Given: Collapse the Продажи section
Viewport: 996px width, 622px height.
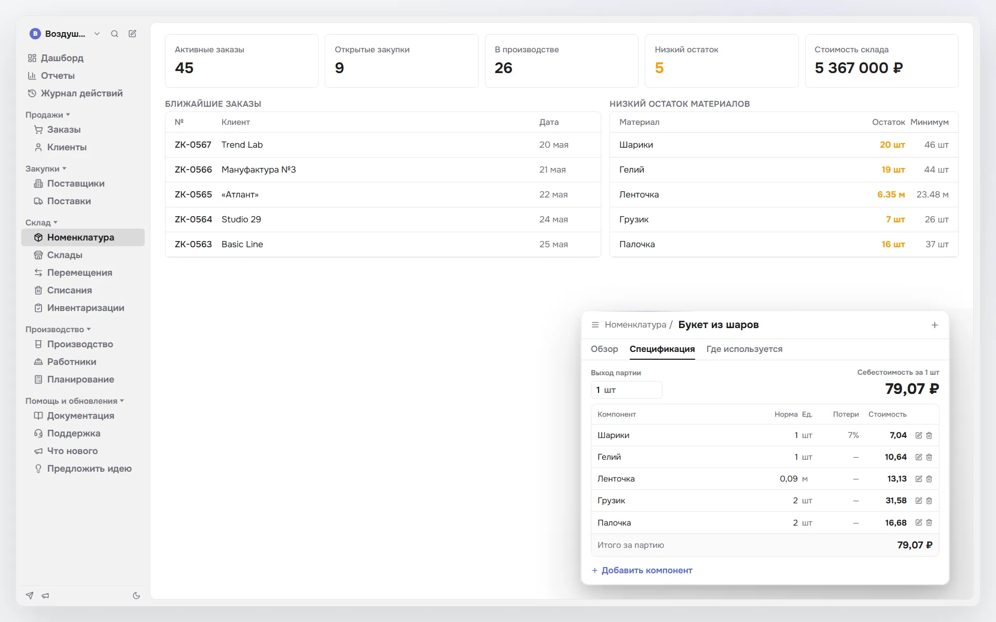Looking at the screenshot, I should (x=48, y=115).
